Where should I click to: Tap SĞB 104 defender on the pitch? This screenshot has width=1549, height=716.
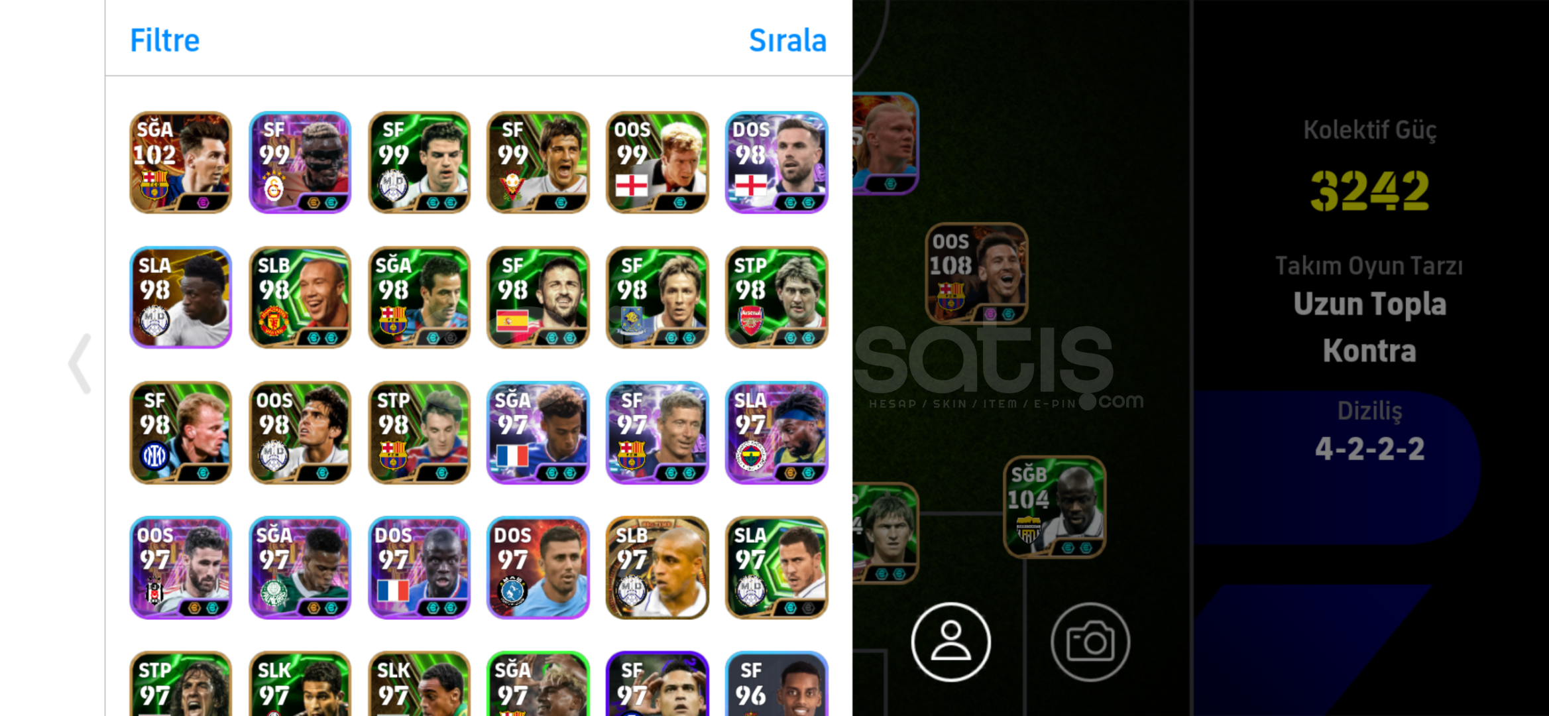(x=1055, y=507)
